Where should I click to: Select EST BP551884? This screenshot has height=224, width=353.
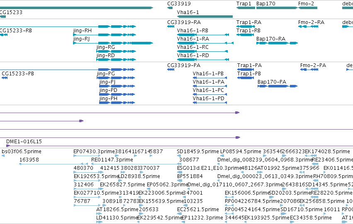click(x=180, y=181)
